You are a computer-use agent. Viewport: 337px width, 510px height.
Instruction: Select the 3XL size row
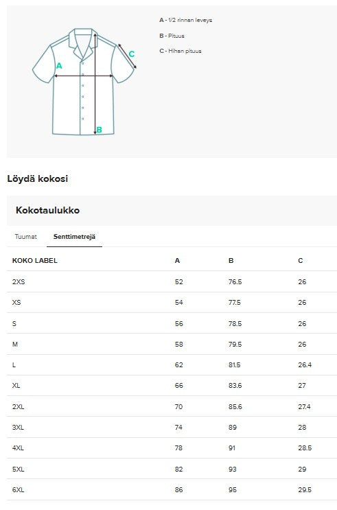(172, 427)
